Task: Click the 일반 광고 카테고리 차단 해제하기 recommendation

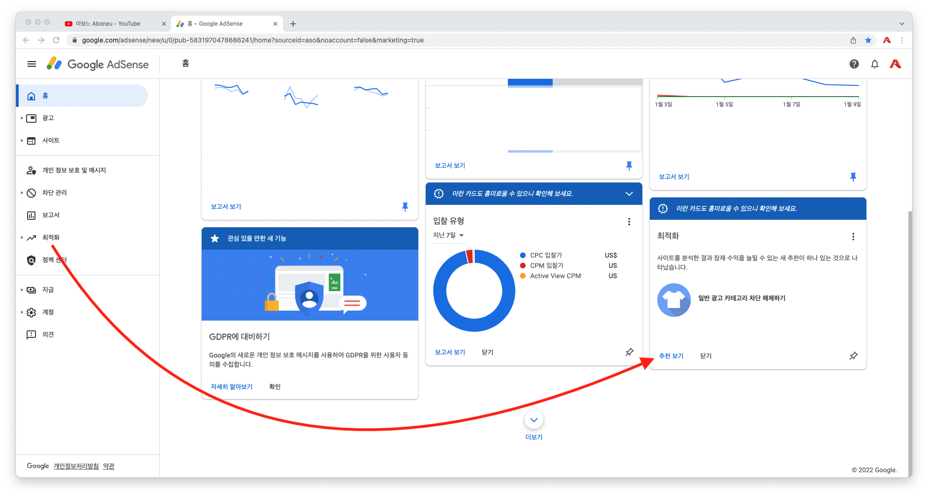Action: click(742, 298)
